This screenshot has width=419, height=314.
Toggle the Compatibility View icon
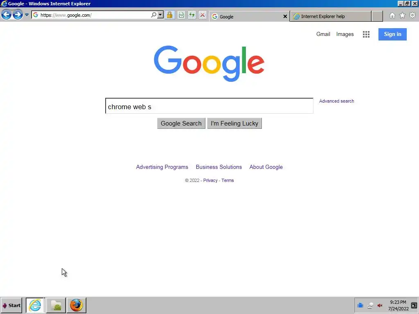tap(181, 15)
